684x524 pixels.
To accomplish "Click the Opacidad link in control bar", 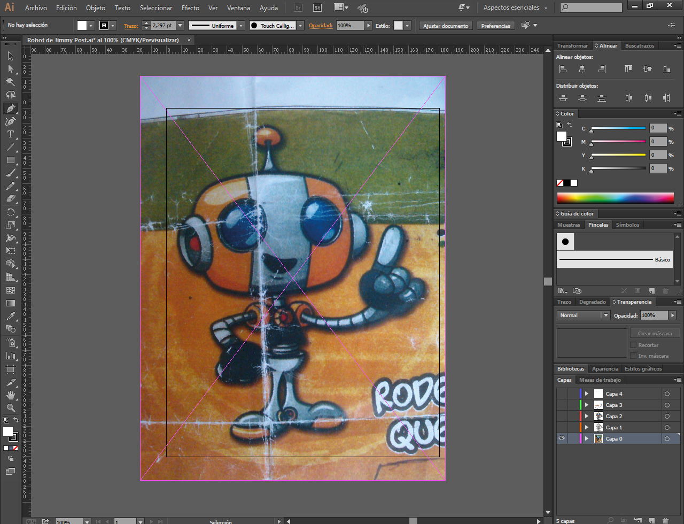I will (x=321, y=26).
